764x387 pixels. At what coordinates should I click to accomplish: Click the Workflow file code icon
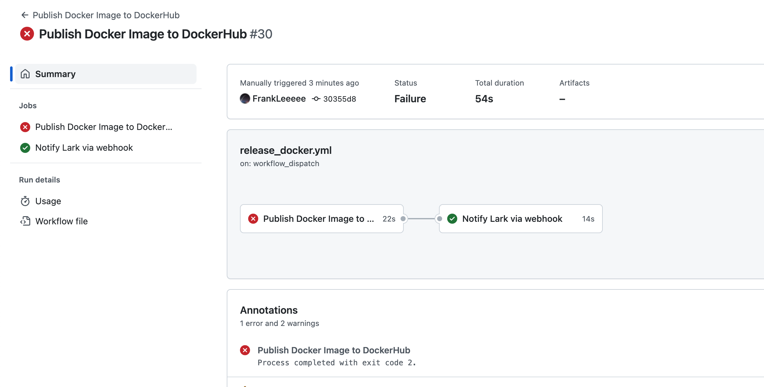(x=25, y=221)
